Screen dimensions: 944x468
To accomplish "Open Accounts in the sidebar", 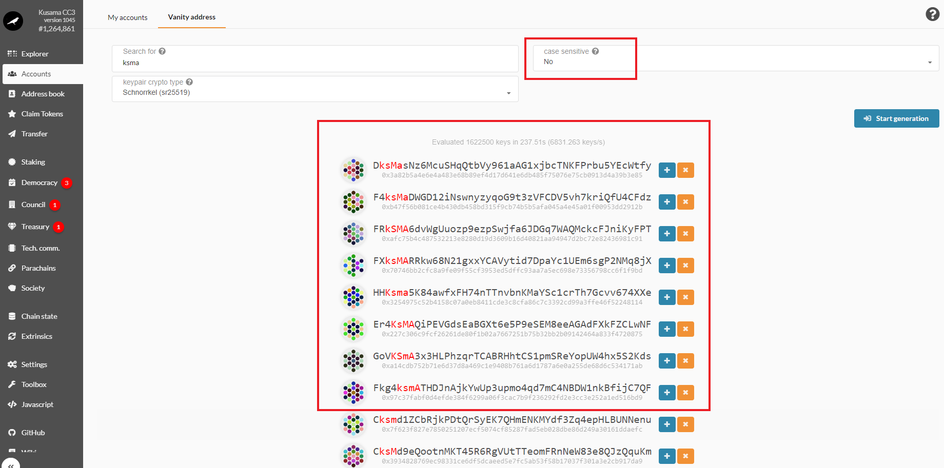I will [43, 74].
